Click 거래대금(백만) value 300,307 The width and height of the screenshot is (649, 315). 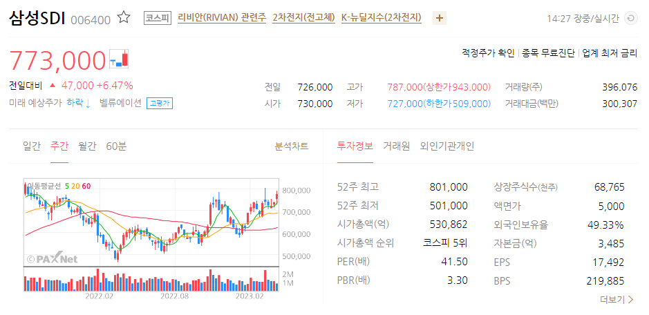click(620, 104)
